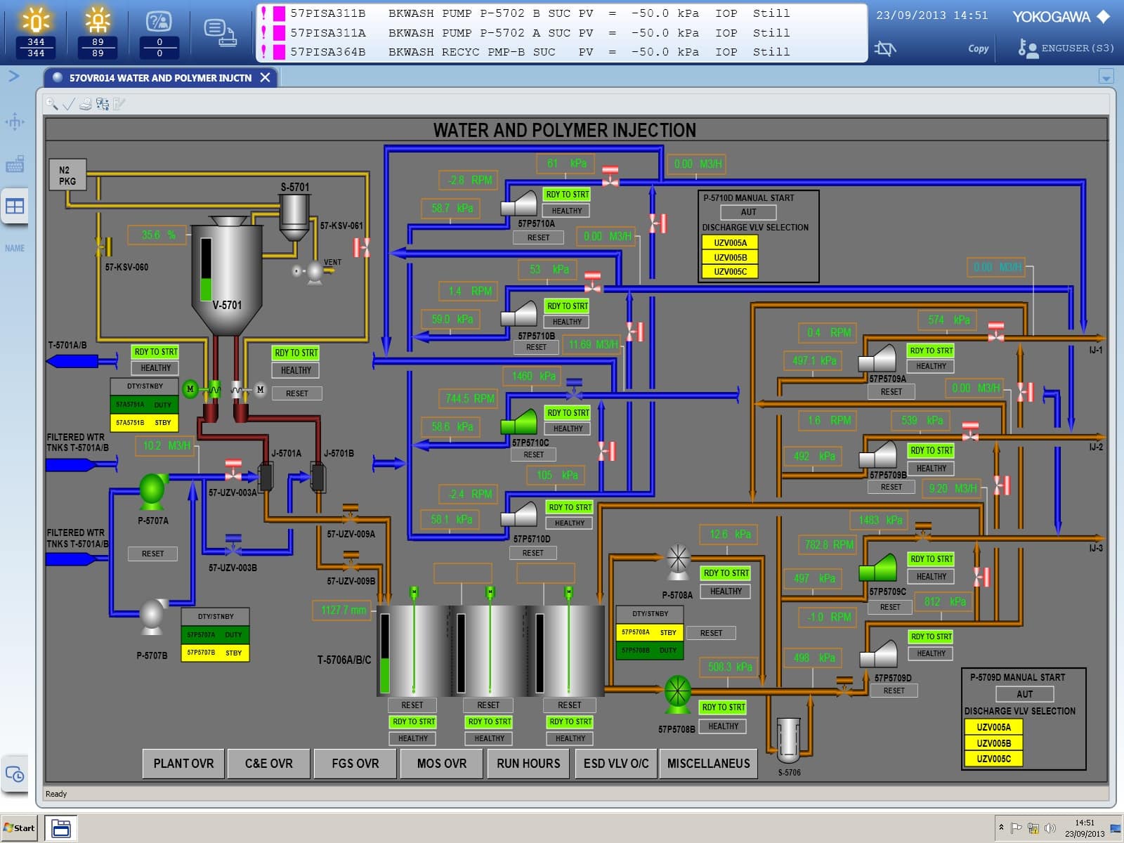Expand the left sidebar with chevron arrow
The height and width of the screenshot is (843, 1124).
click(13, 76)
